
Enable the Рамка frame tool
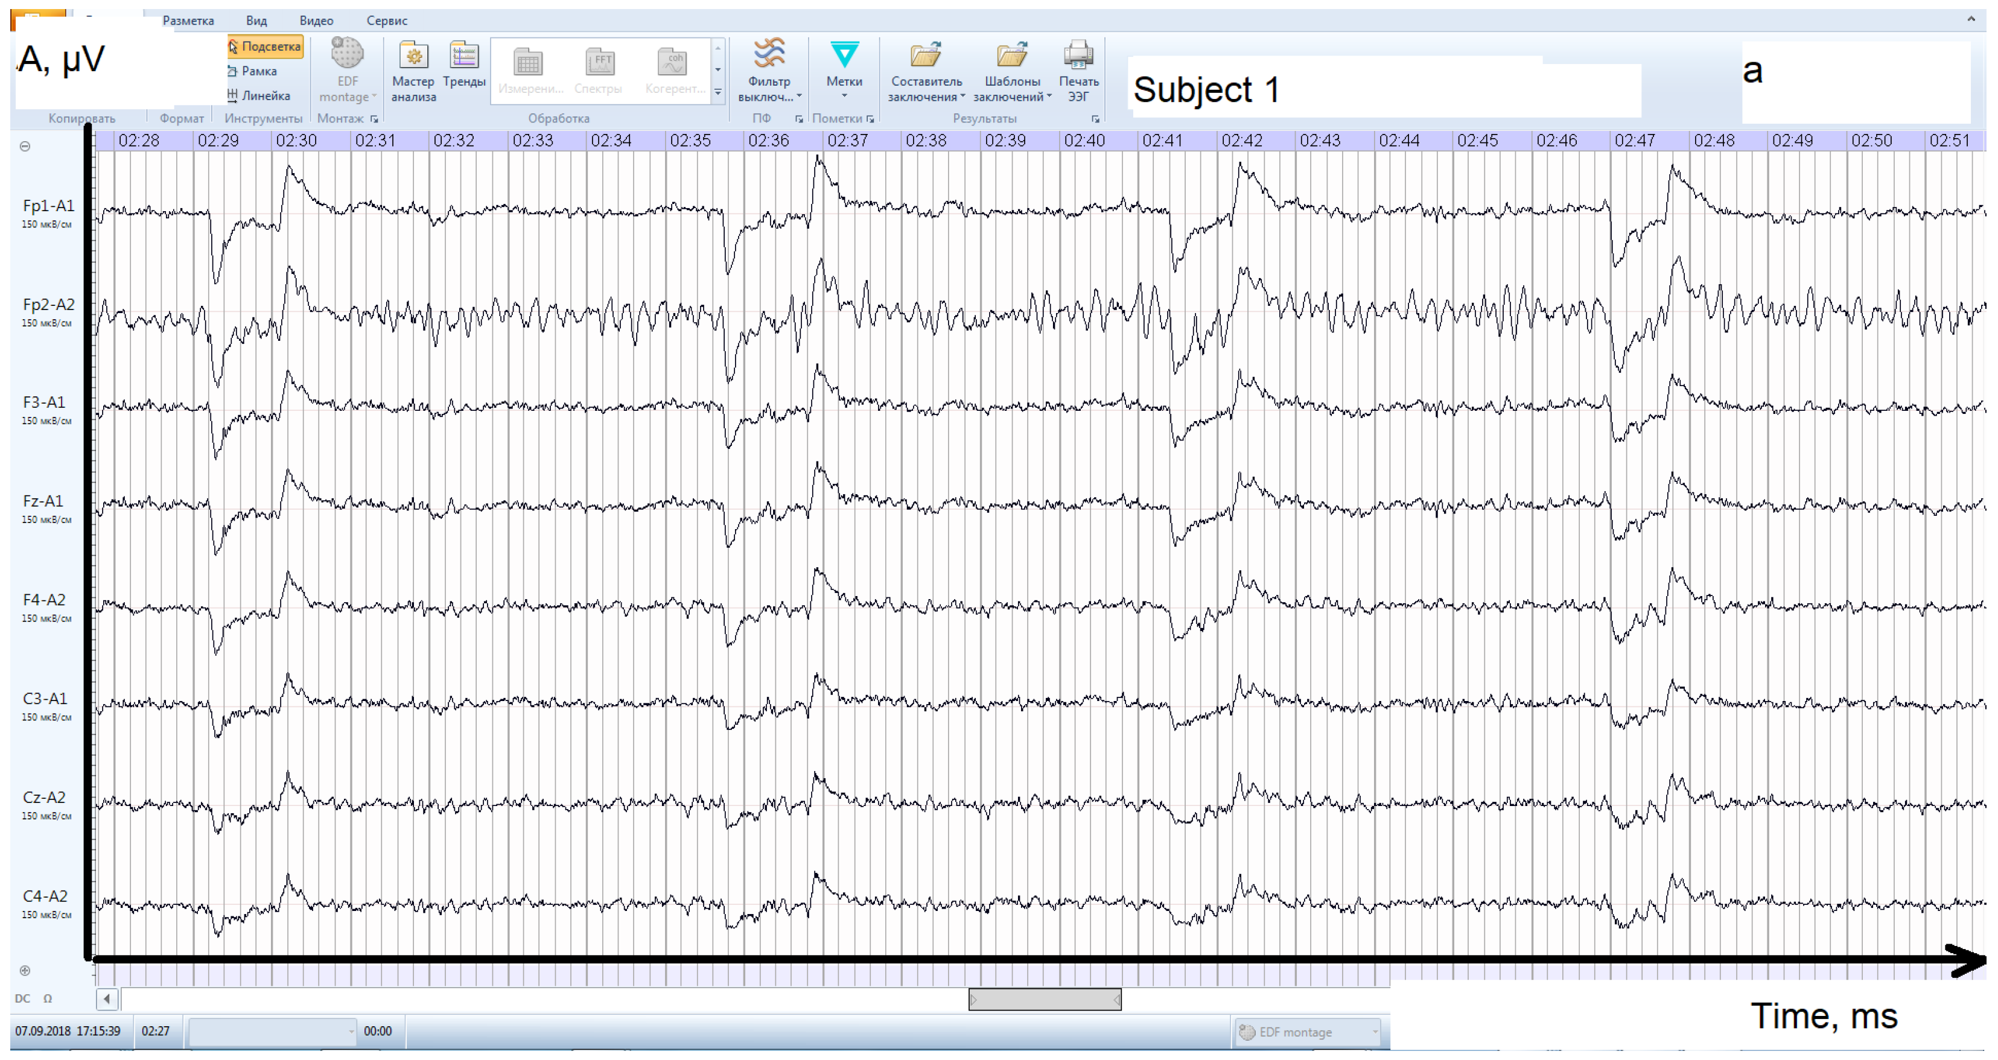click(255, 71)
